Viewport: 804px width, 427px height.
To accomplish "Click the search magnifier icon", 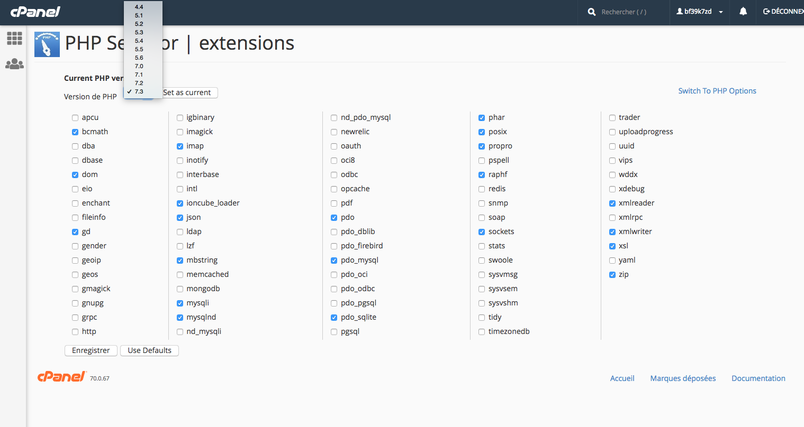I will tap(592, 12).
